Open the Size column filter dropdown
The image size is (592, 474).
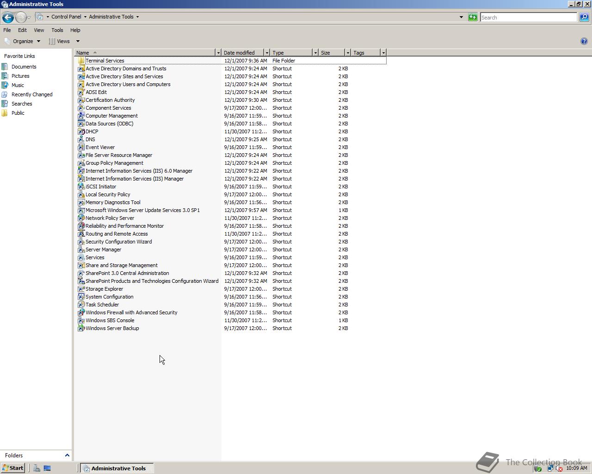[x=348, y=53]
